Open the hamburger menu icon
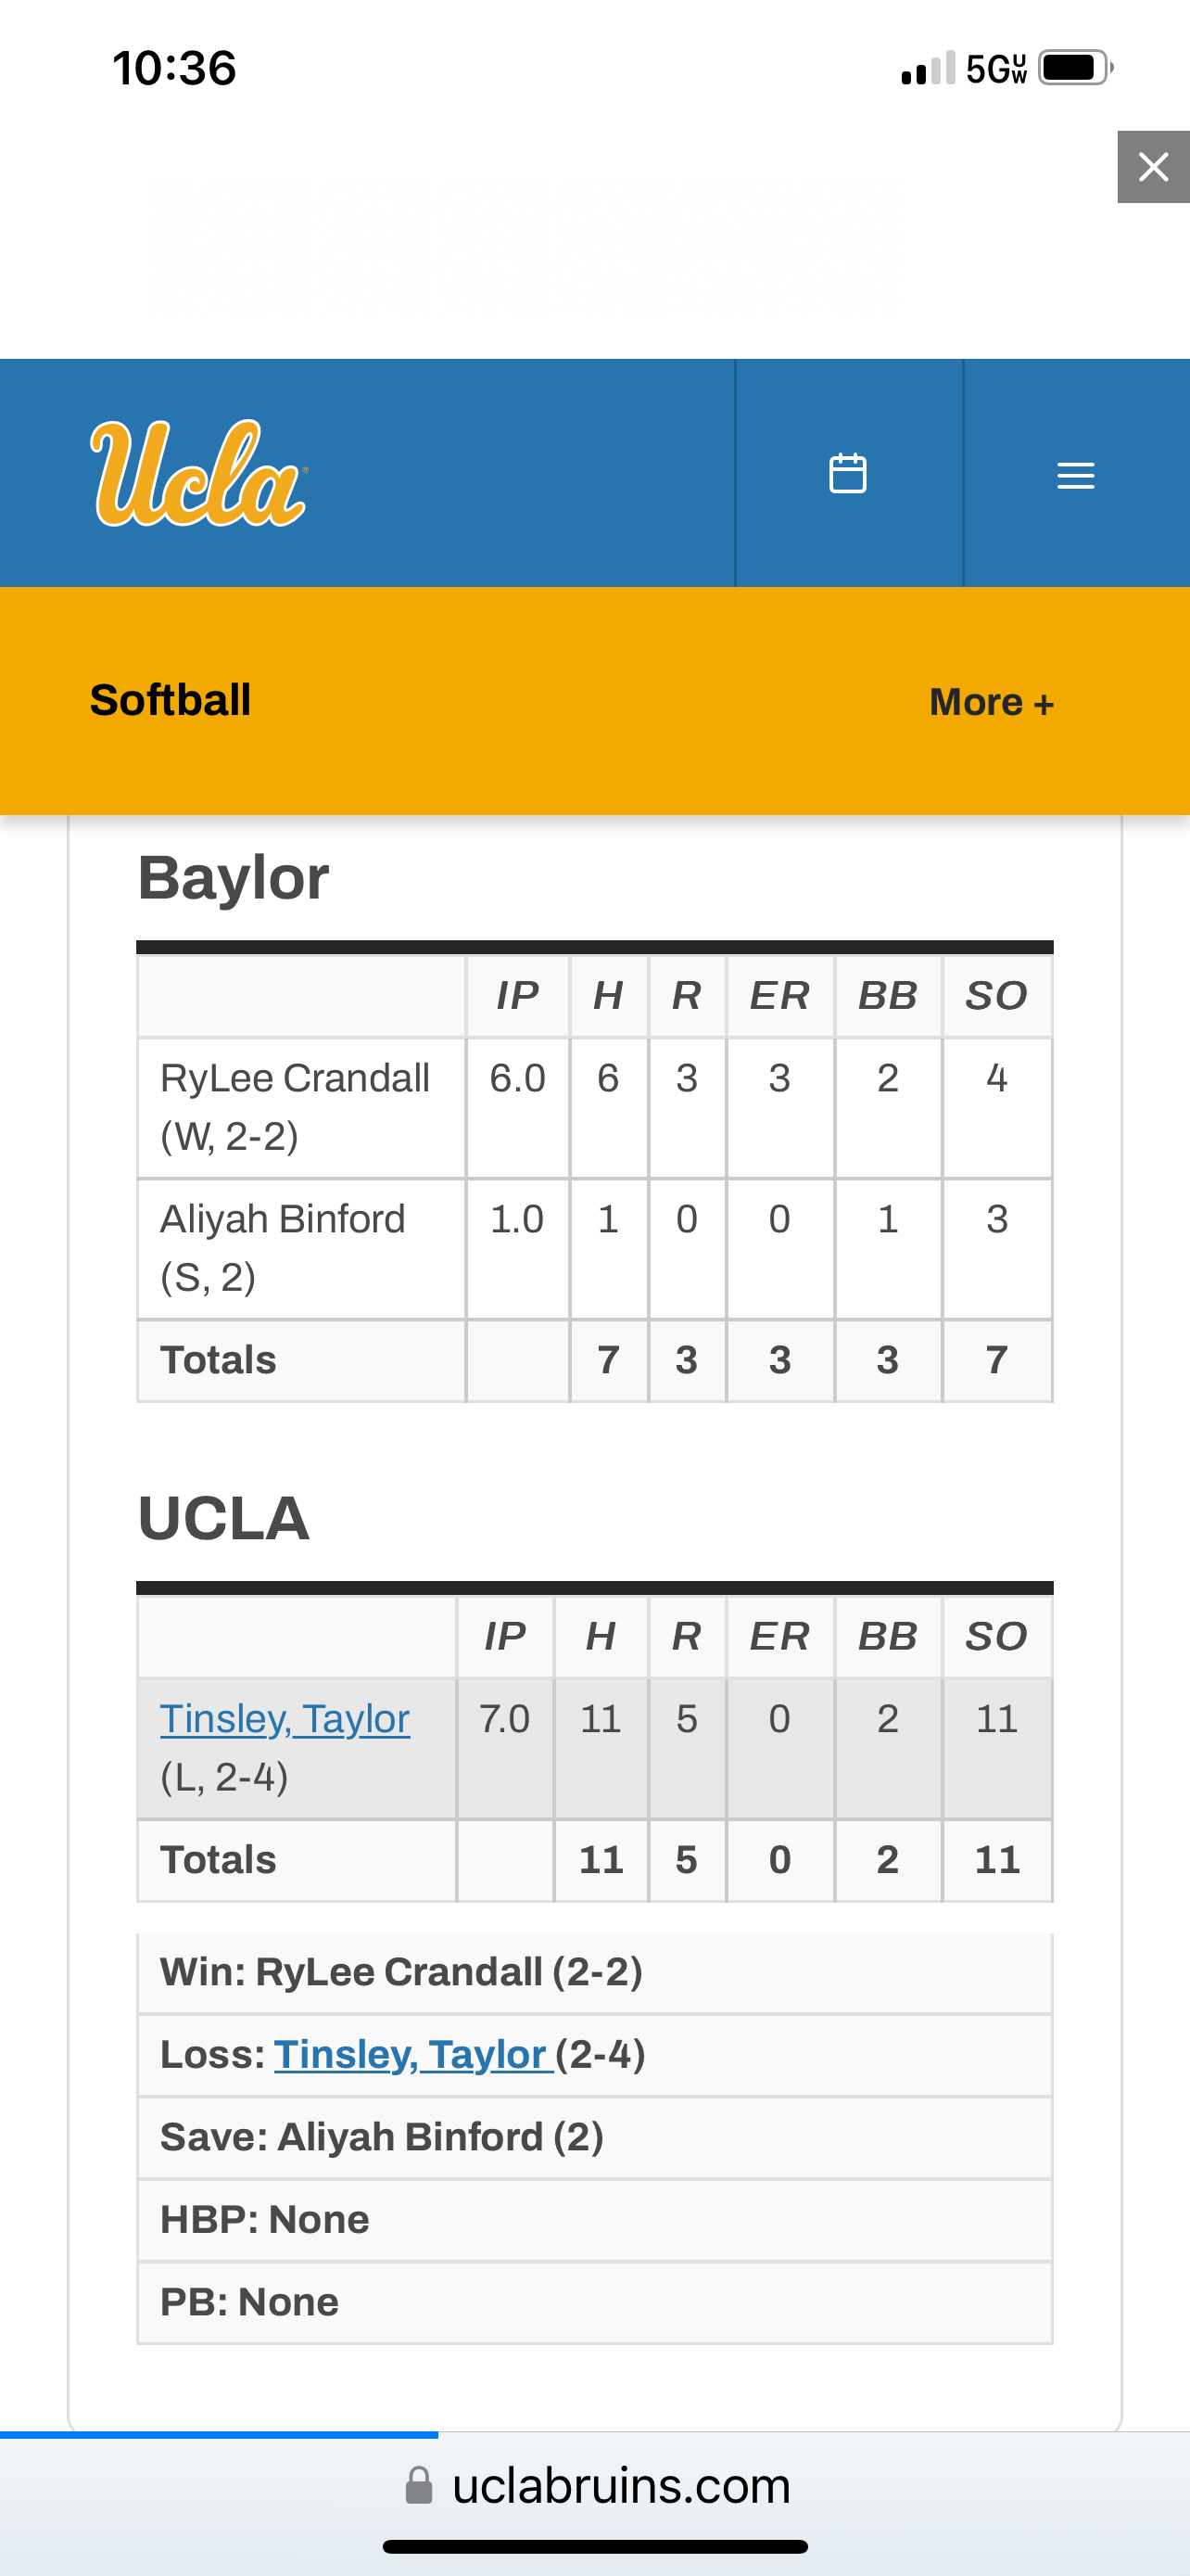1190x2576 pixels. pos(1076,475)
